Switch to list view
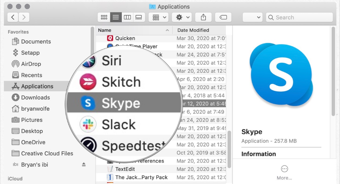 (x=116, y=17)
